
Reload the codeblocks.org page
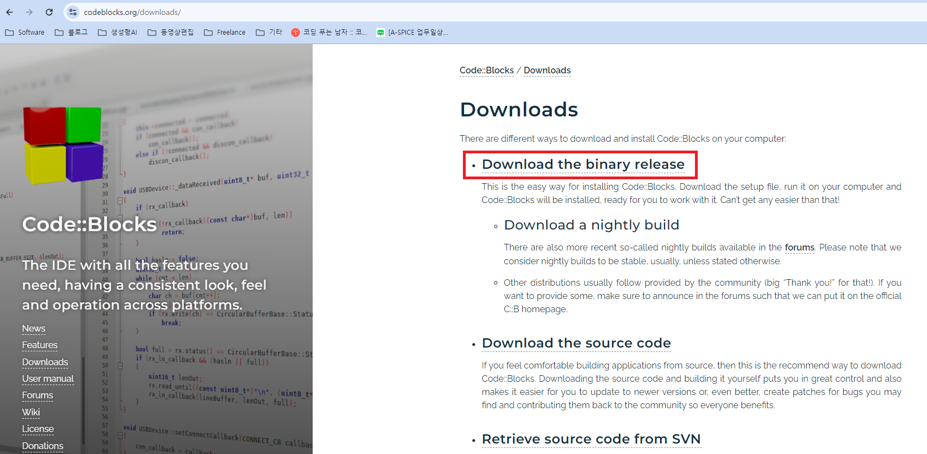pos(49,12)
